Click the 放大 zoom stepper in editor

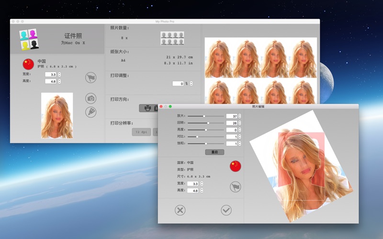pyautogui.click(x=240, y=116)
